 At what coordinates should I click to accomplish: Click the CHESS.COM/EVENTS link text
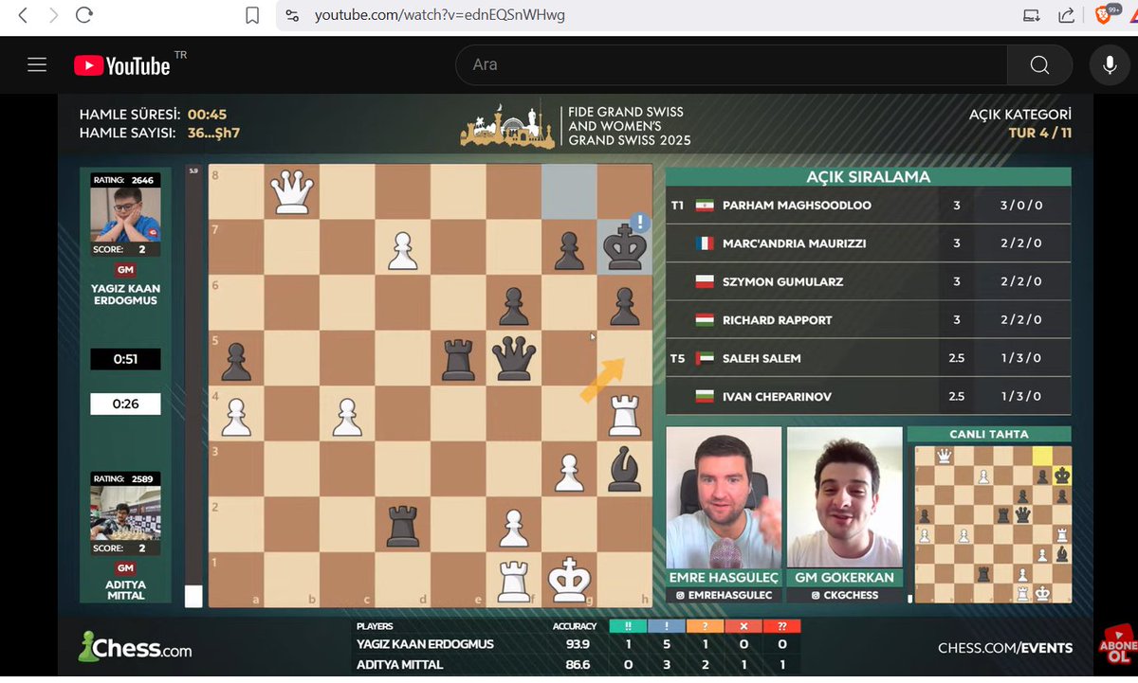[1005, 649]
